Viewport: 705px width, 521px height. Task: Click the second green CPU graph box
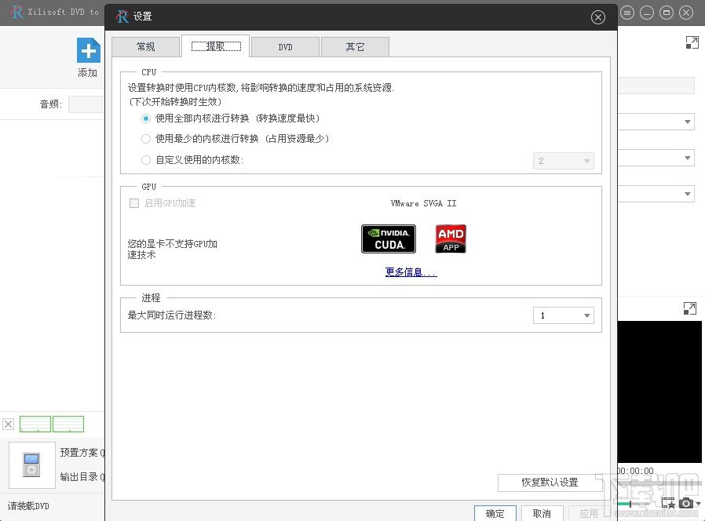click(68, 424)
